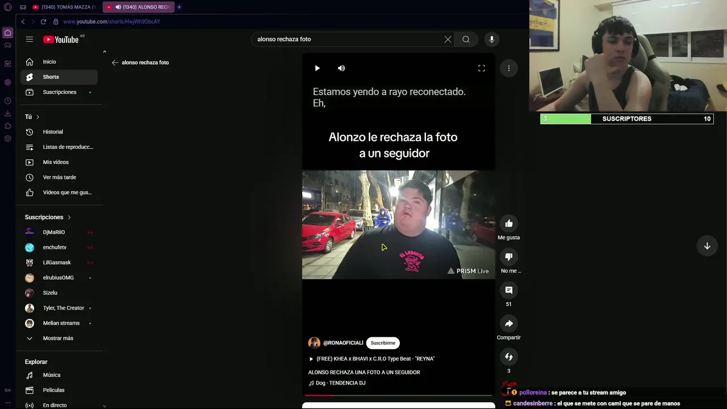Open elrubiusOMG channel
The height and width of the screenshot is (409, 727).
coord(59,278)
